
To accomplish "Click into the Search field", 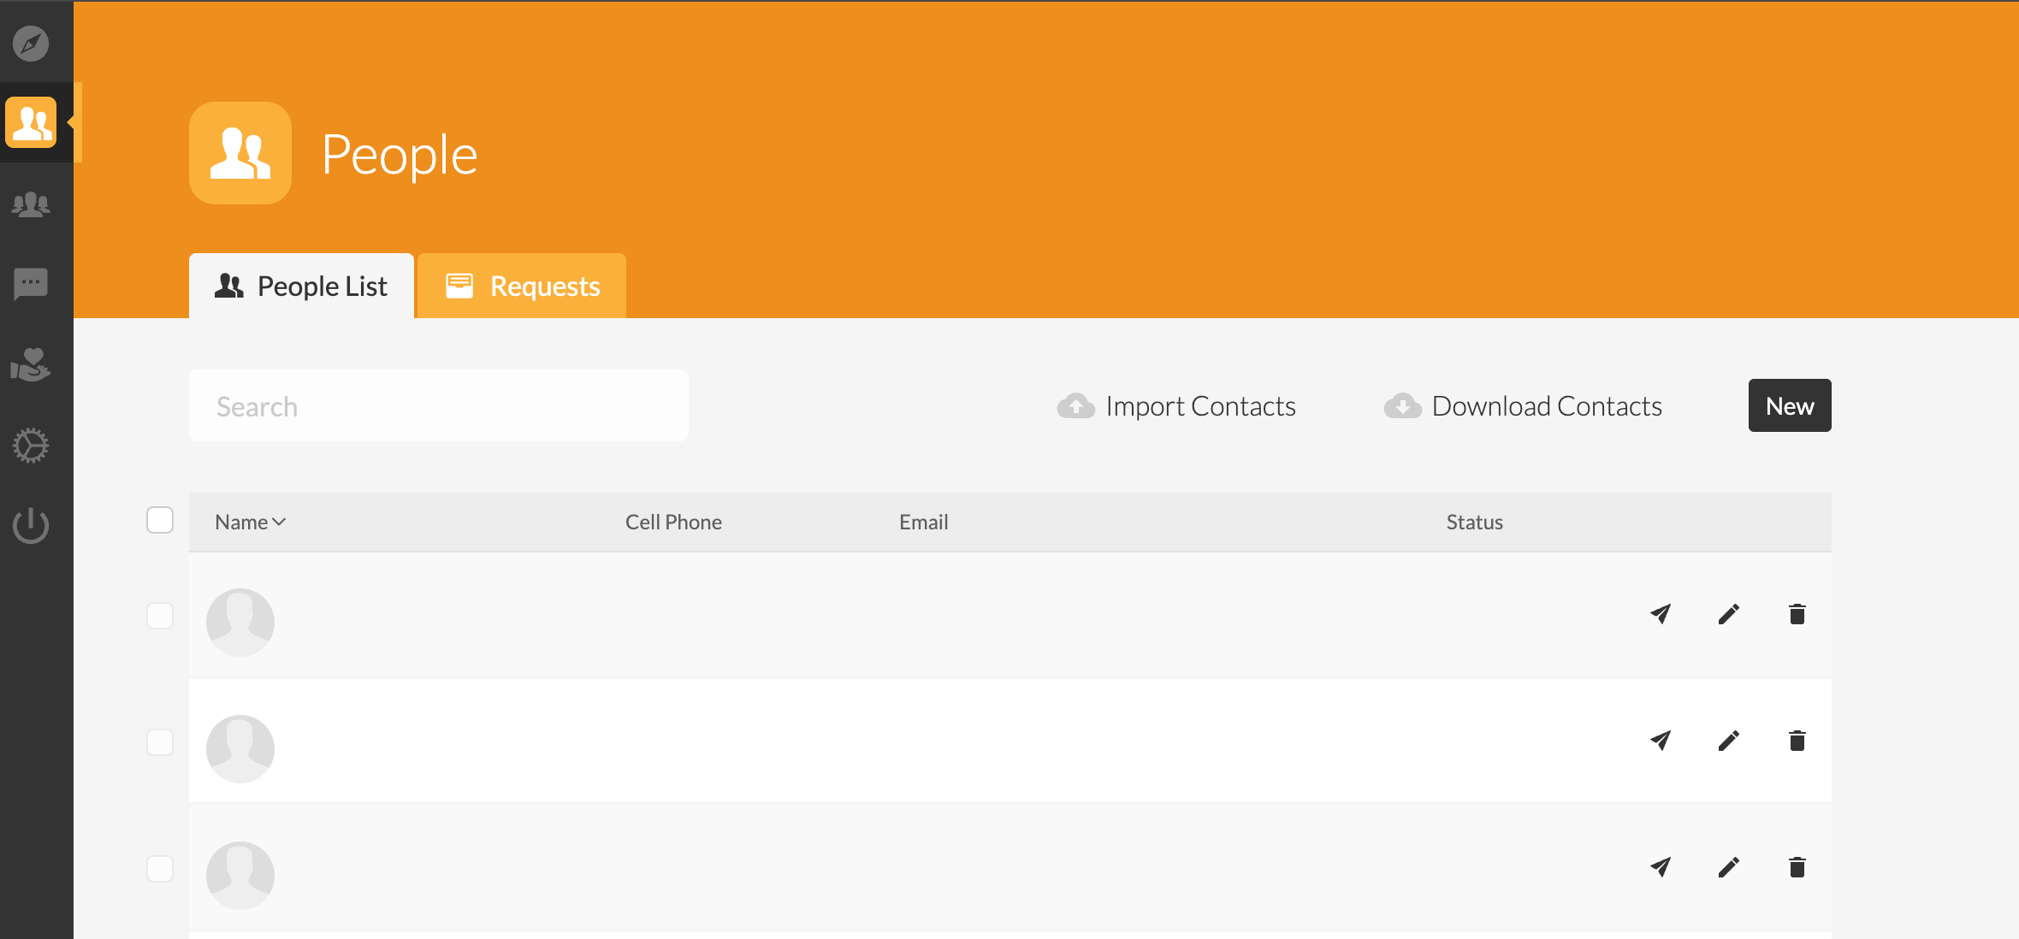I will [438, 406].
